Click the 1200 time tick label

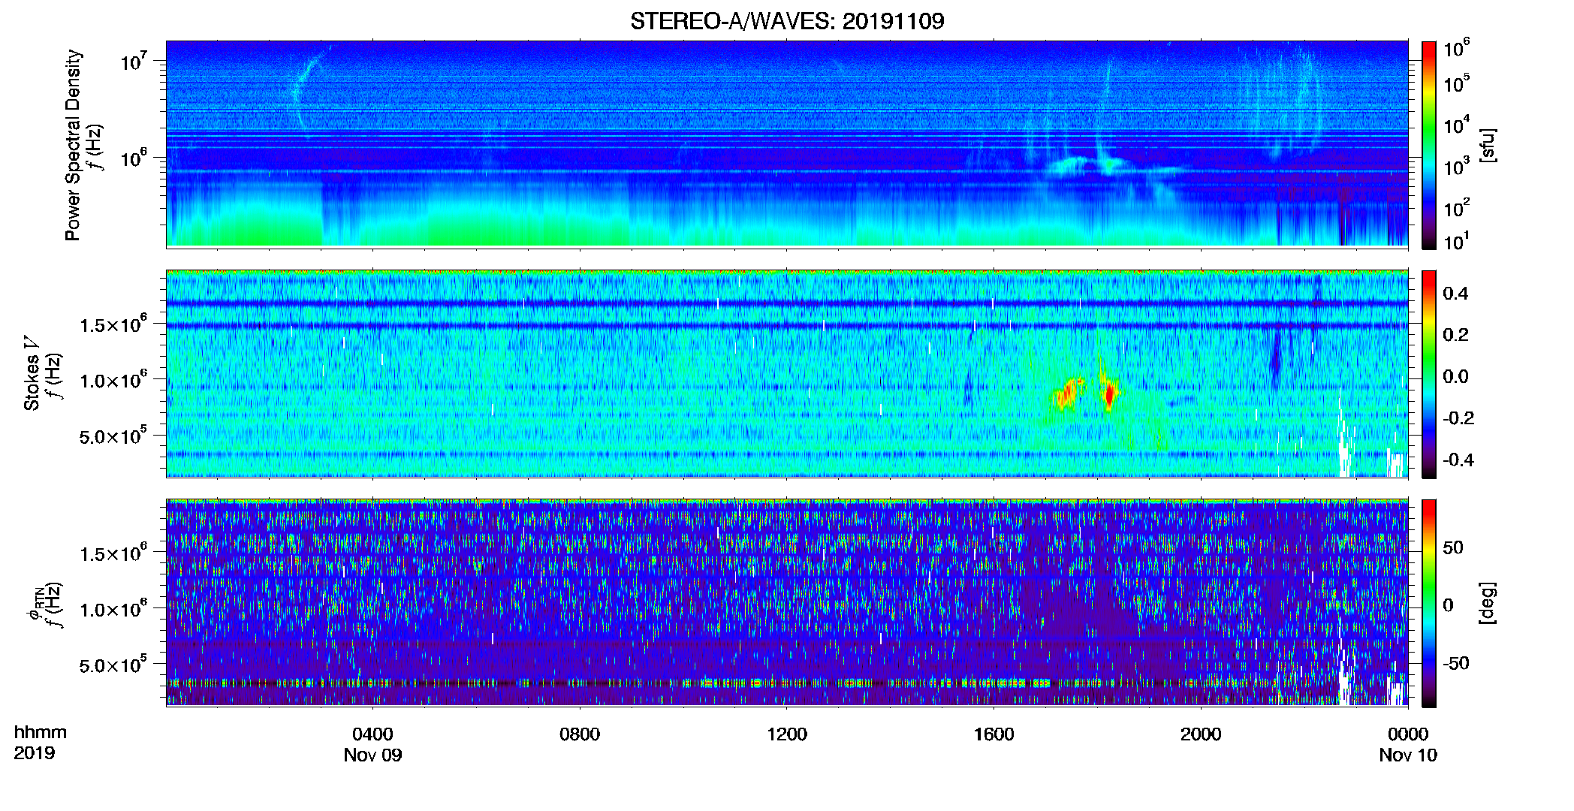pos(786,734)
